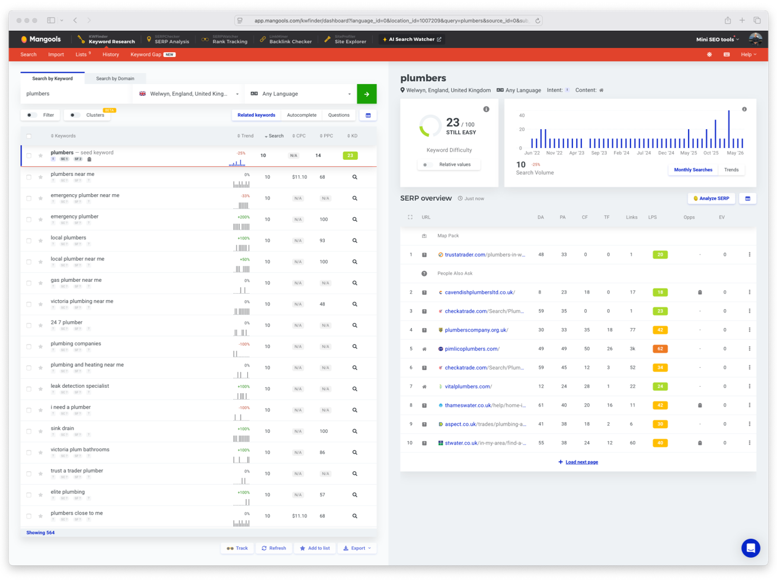Open the location dropdown Welwyn, England

coord(189,94)
